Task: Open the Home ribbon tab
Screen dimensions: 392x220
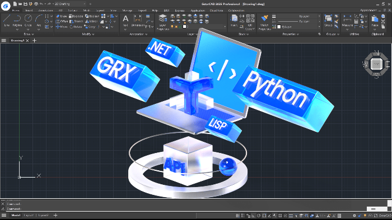Action: (x=16, y=11)
